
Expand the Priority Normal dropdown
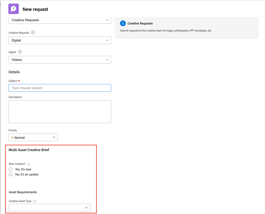(33, 137)
